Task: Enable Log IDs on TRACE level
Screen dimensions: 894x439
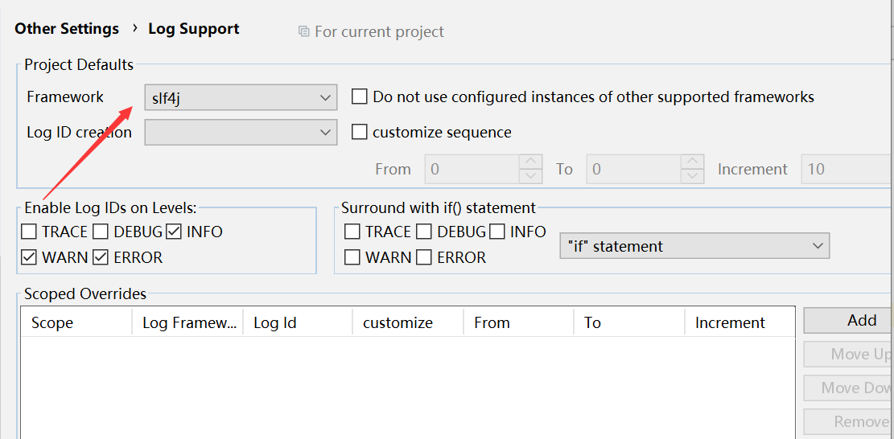Action: point(30,232)
